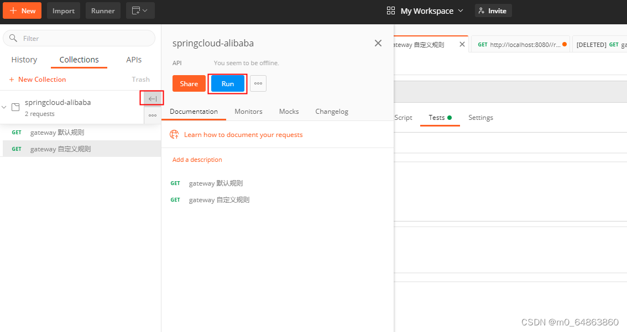Switch to the APIs tab
The image size is (627, 332).
pyautogui.click(x=134, y=60)
